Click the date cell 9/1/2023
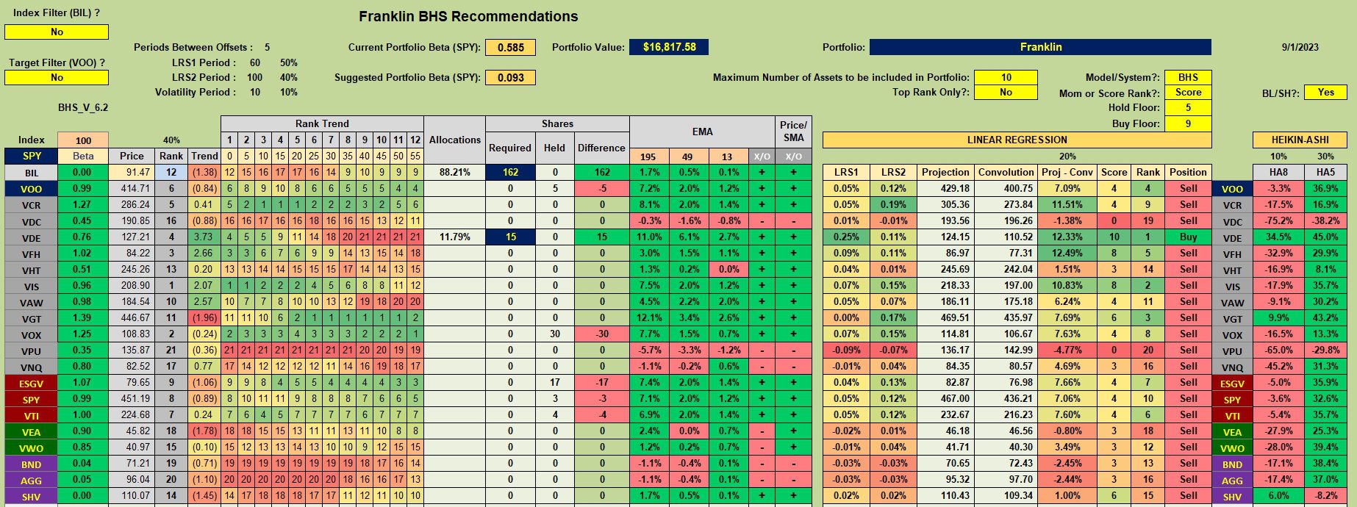 tap(1300, 47)
